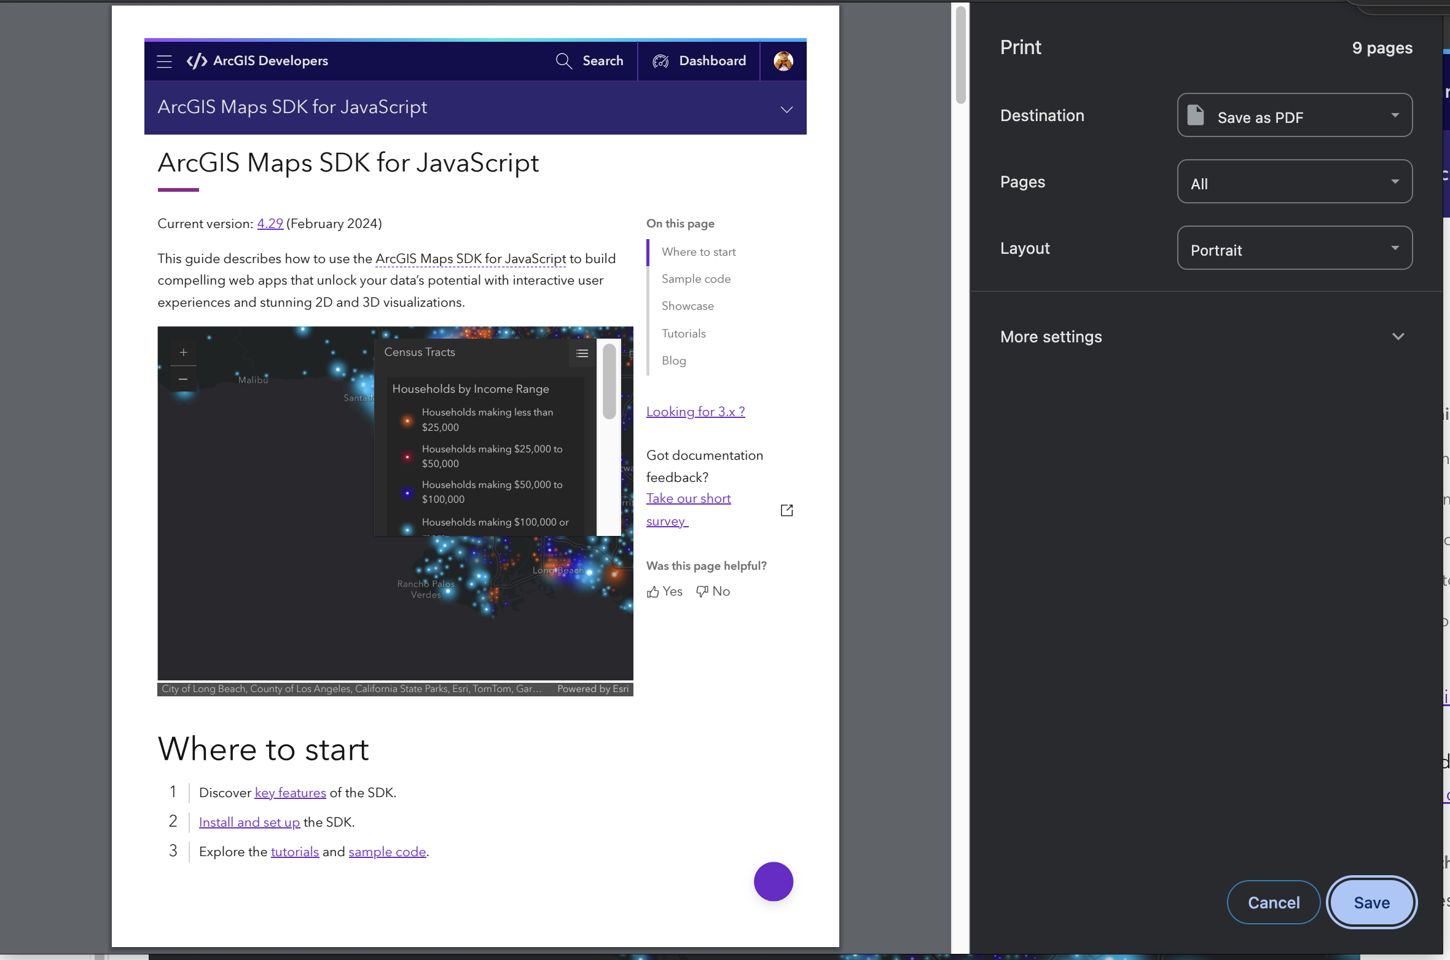Click the external link icon beside survey

pos(786,510)
